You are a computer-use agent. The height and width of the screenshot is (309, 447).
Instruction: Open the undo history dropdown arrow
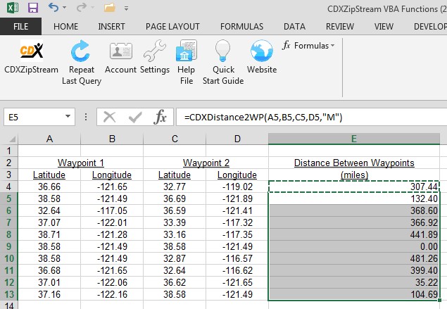(65, 8)
